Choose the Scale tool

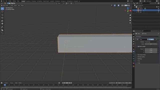(2, 21)
